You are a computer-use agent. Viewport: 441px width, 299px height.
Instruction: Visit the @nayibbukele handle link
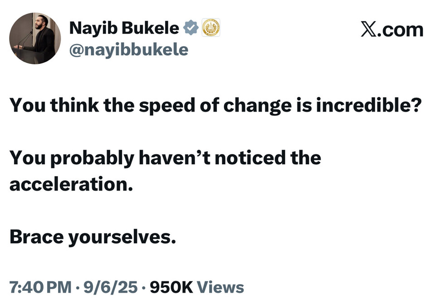(x=128, y=49)
